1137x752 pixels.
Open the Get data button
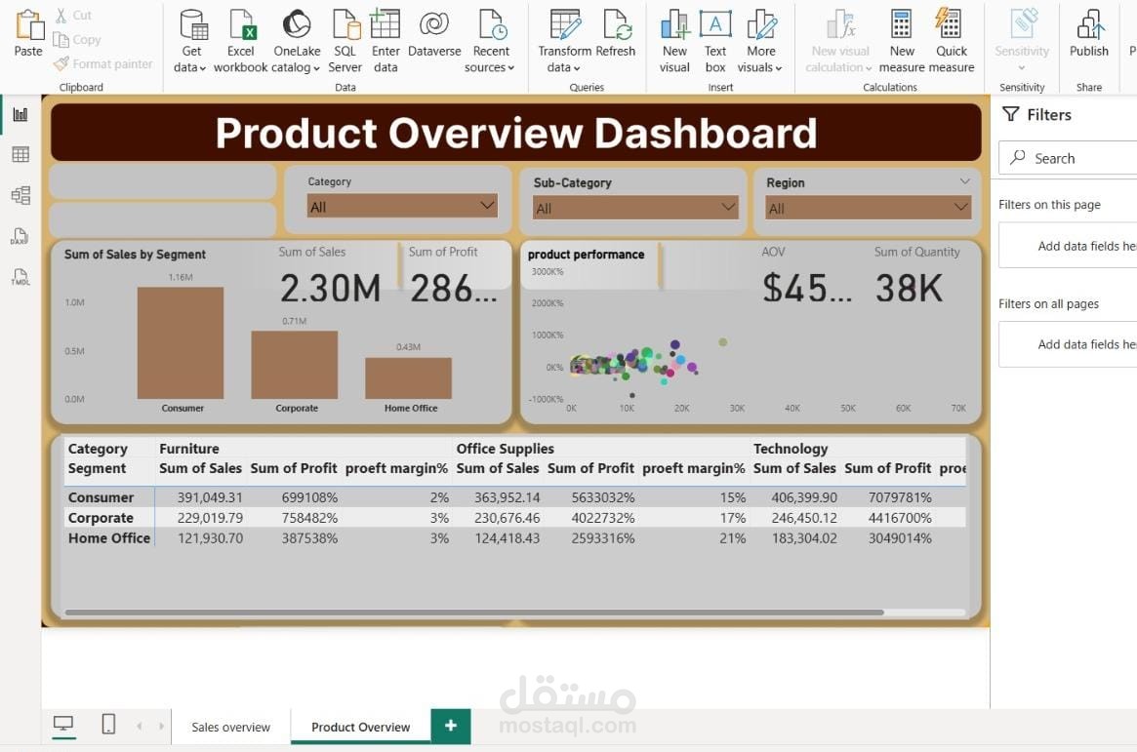(x=192, y=42)
